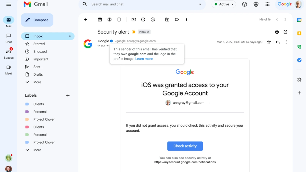The image size is (306, 172).
Task: Open the Sent mail folder
Action: pos(37,67)
